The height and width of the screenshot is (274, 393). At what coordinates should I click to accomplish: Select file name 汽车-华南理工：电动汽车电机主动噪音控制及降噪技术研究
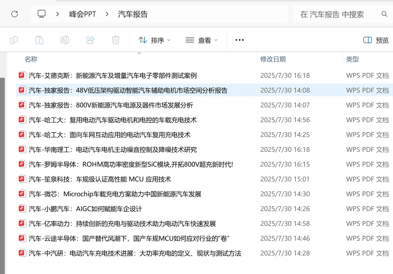[113, 150]
